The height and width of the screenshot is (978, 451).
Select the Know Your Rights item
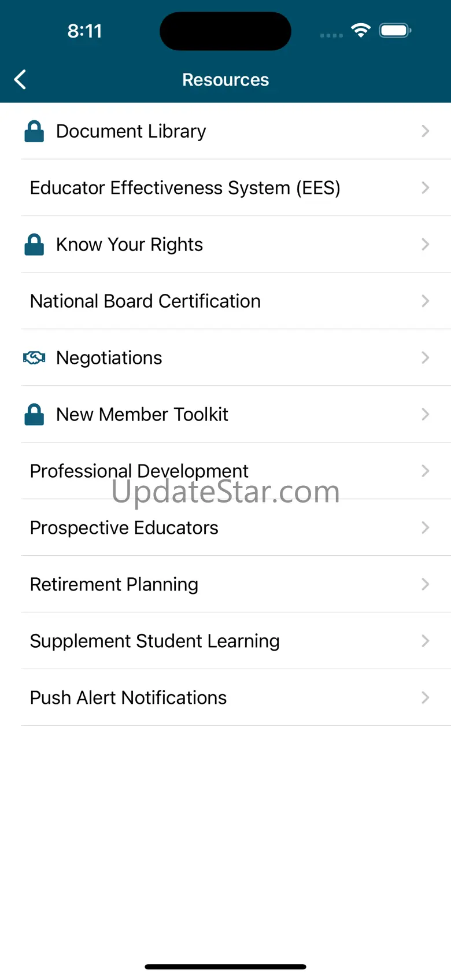130,245
